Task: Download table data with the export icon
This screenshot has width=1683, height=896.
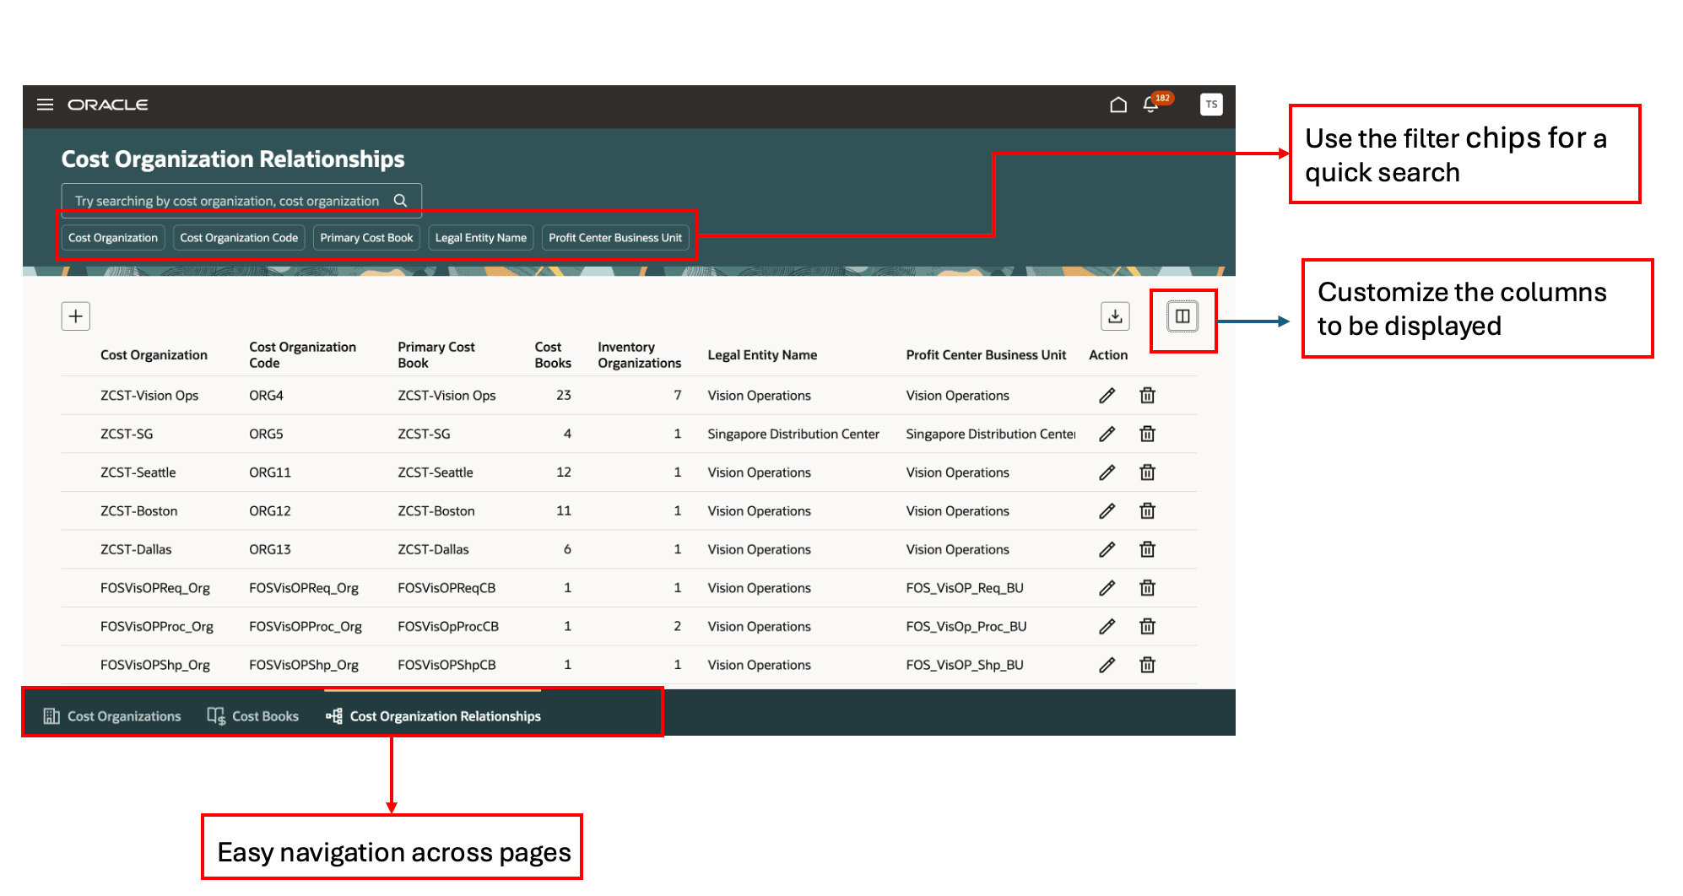Action: [1115, 316]
